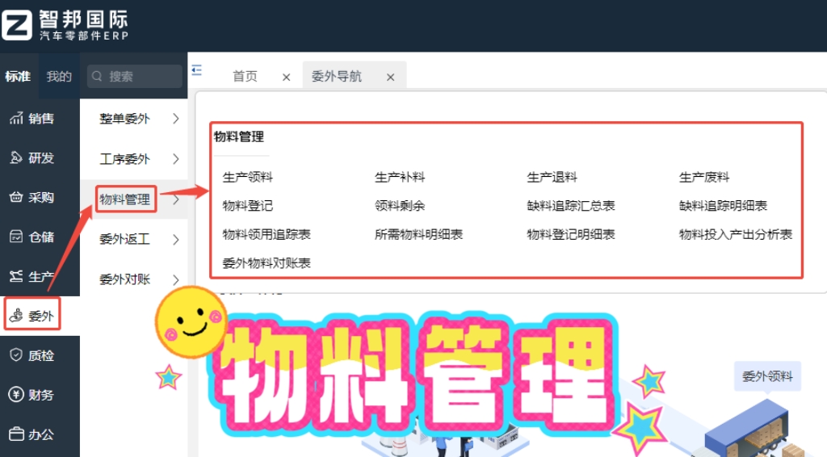Switch to the 委外导航 tab
This screenshot has width=827, height=457.
pos(337,77)
